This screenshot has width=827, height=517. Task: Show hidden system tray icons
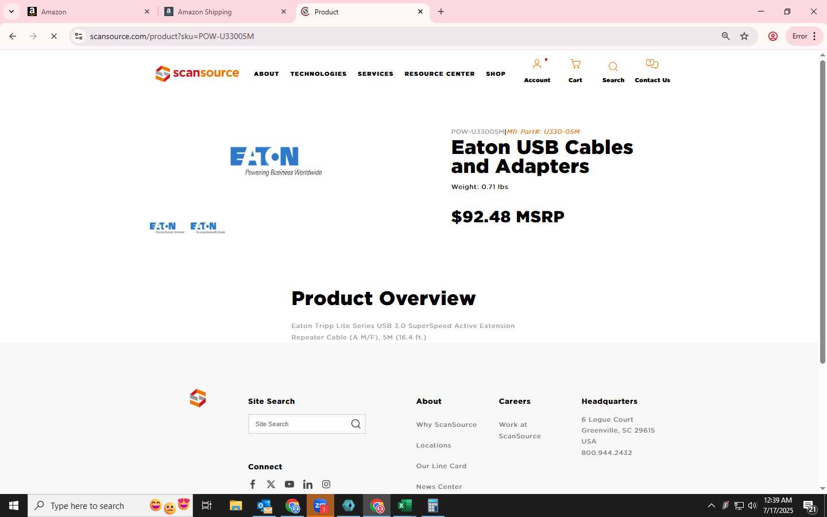click(x=711, y=506)
